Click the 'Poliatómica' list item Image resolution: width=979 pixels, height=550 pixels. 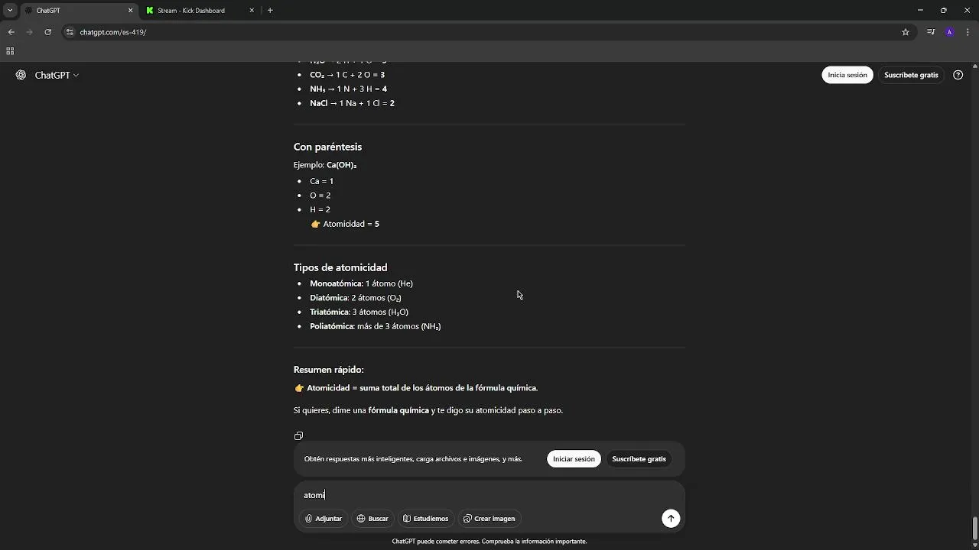click(375, 326)
